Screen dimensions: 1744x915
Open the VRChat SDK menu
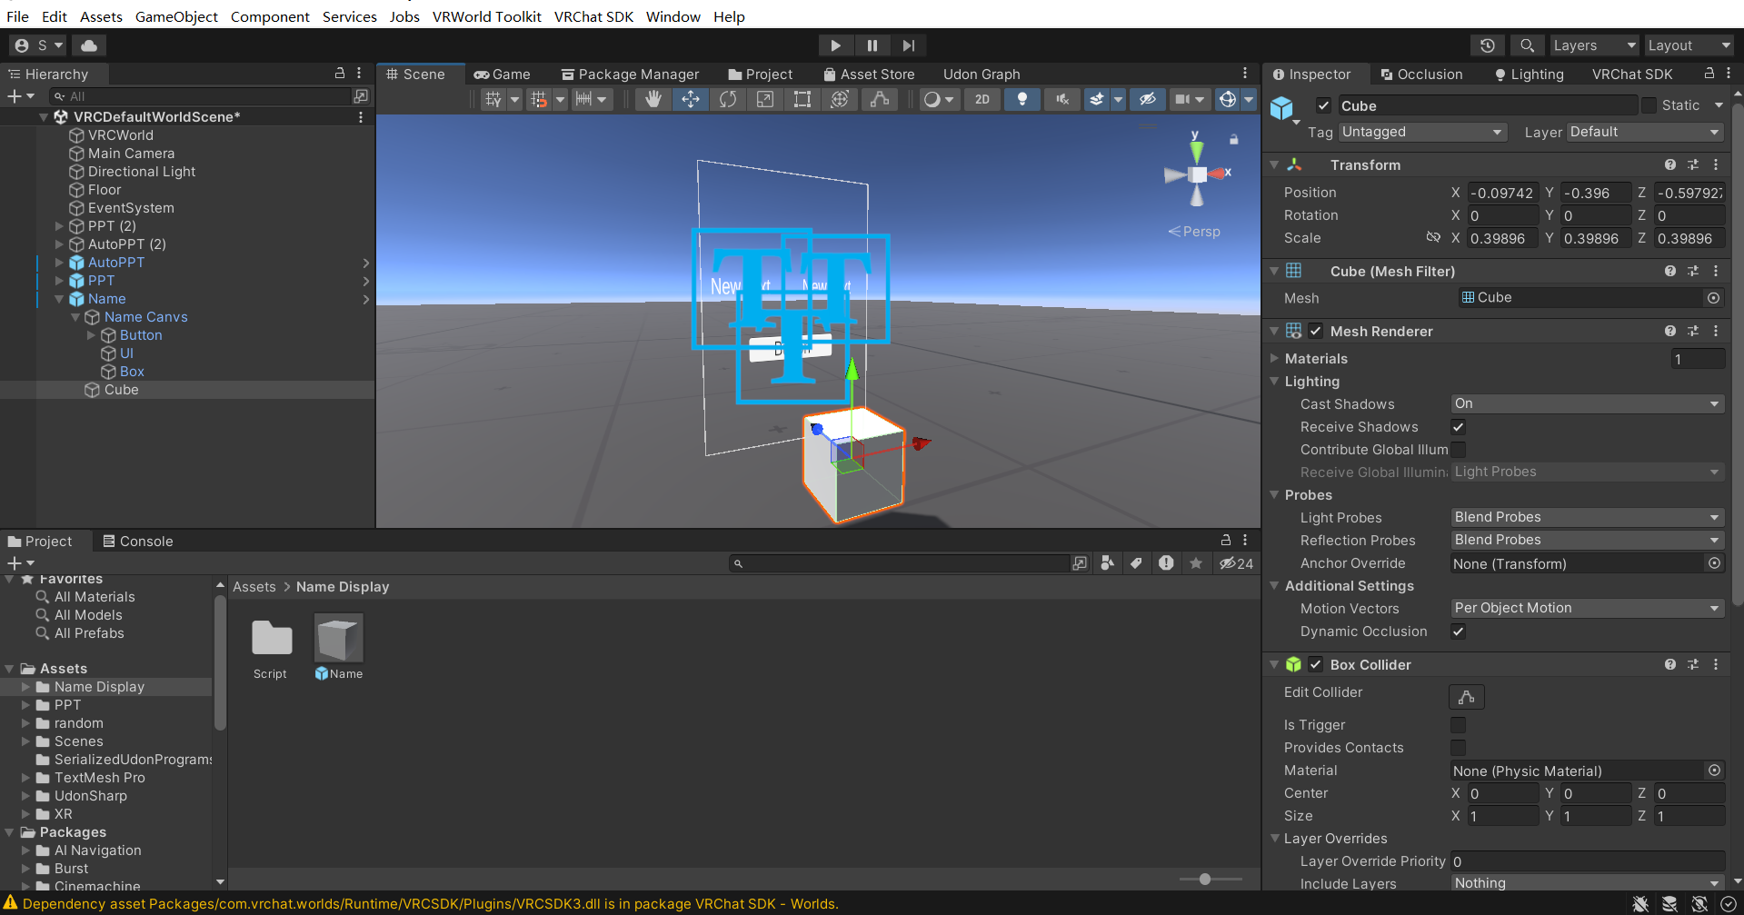[593, 15]
